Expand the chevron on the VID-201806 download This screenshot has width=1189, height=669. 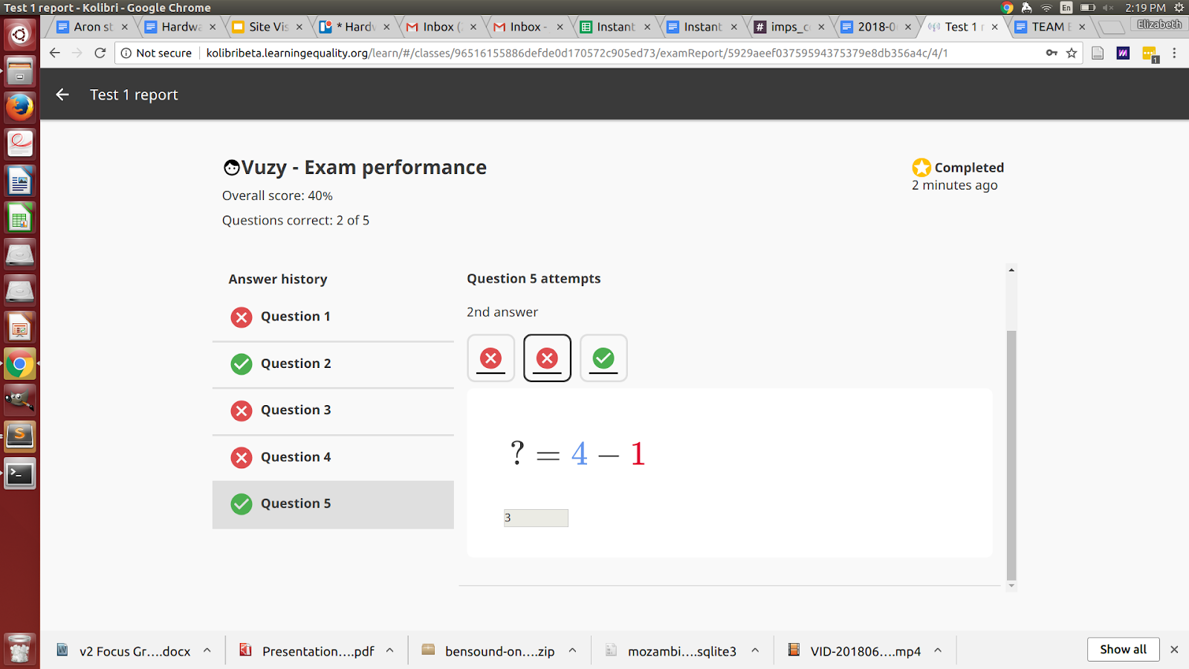[938, 650]
